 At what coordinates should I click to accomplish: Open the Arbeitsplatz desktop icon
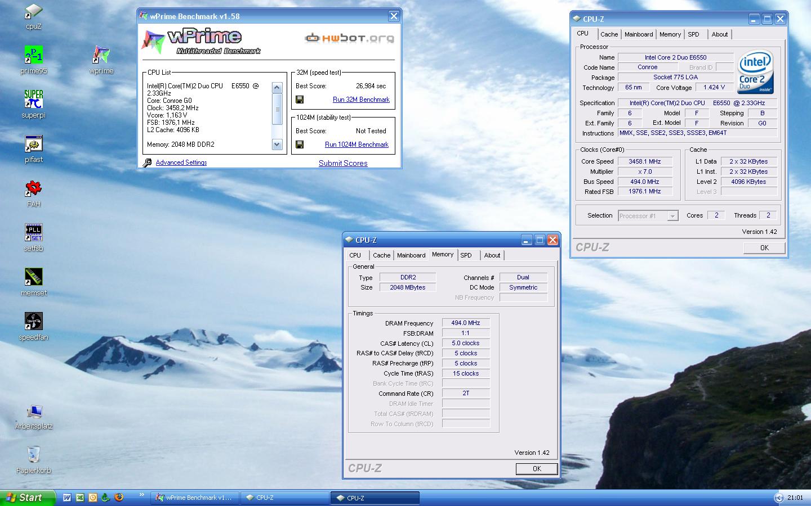pos(34,417)
